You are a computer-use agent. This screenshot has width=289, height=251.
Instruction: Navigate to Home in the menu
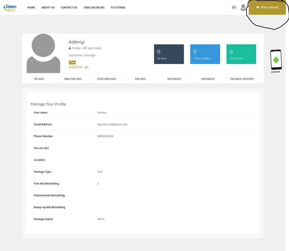pyautogui.click(x=31, y=7)
